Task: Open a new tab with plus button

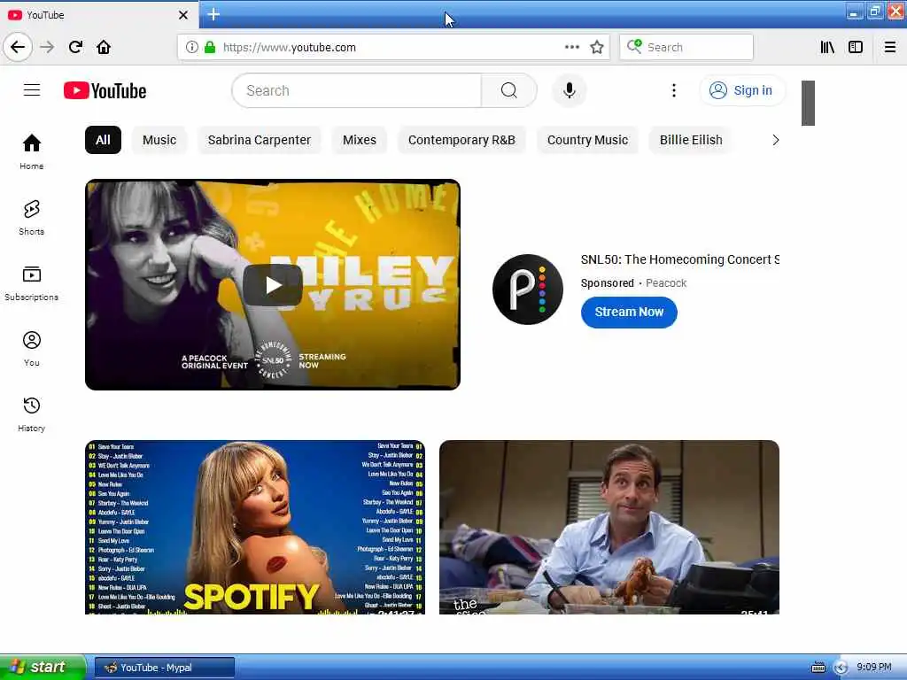Action: tap(213, 14)
